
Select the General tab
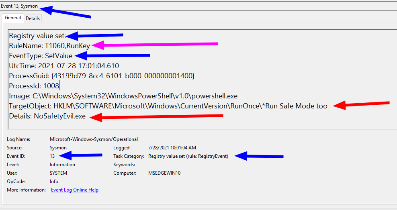tap(13, 18)
